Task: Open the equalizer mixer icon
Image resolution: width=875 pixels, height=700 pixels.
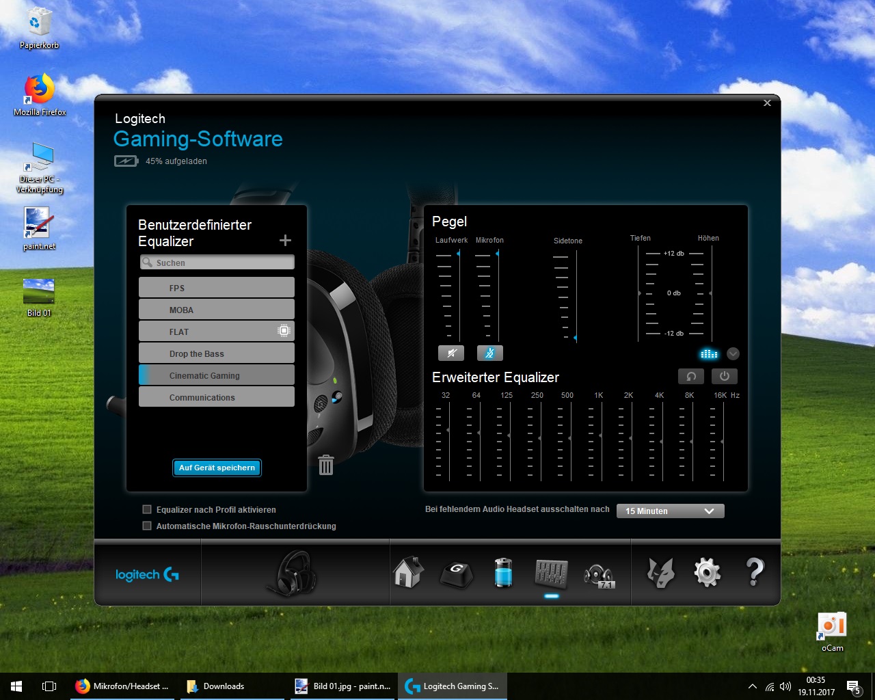Action: click(x=551, y=573)
